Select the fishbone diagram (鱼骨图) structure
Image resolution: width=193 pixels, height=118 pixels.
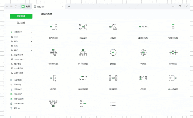(x=113, y=27)
